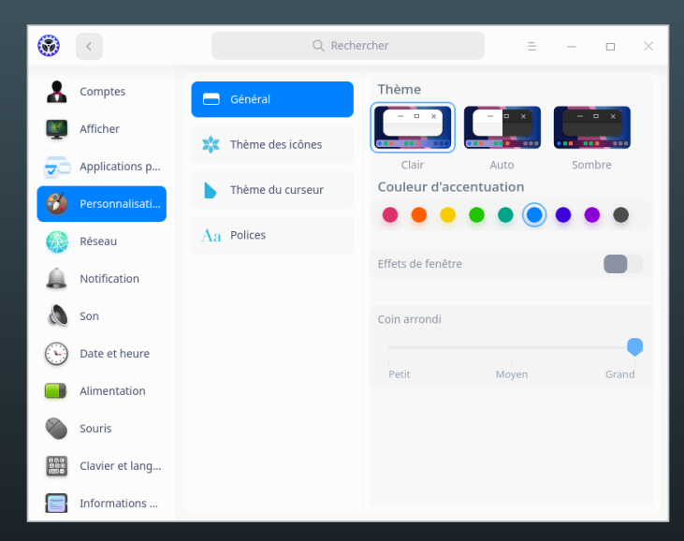
Task: Click the Grand slider label
Action: pos(619,374)
